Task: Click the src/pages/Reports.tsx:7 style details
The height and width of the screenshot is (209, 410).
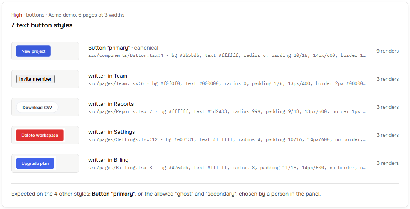Action: tap(227, 111)
